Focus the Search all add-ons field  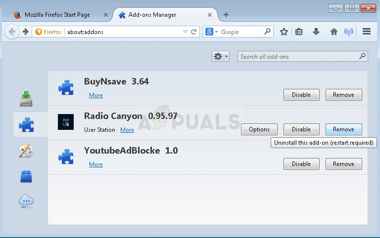[x=303, y=56]
